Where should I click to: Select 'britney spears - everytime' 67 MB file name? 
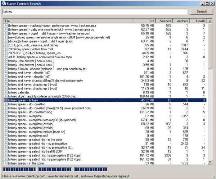(x=25, y=116)
